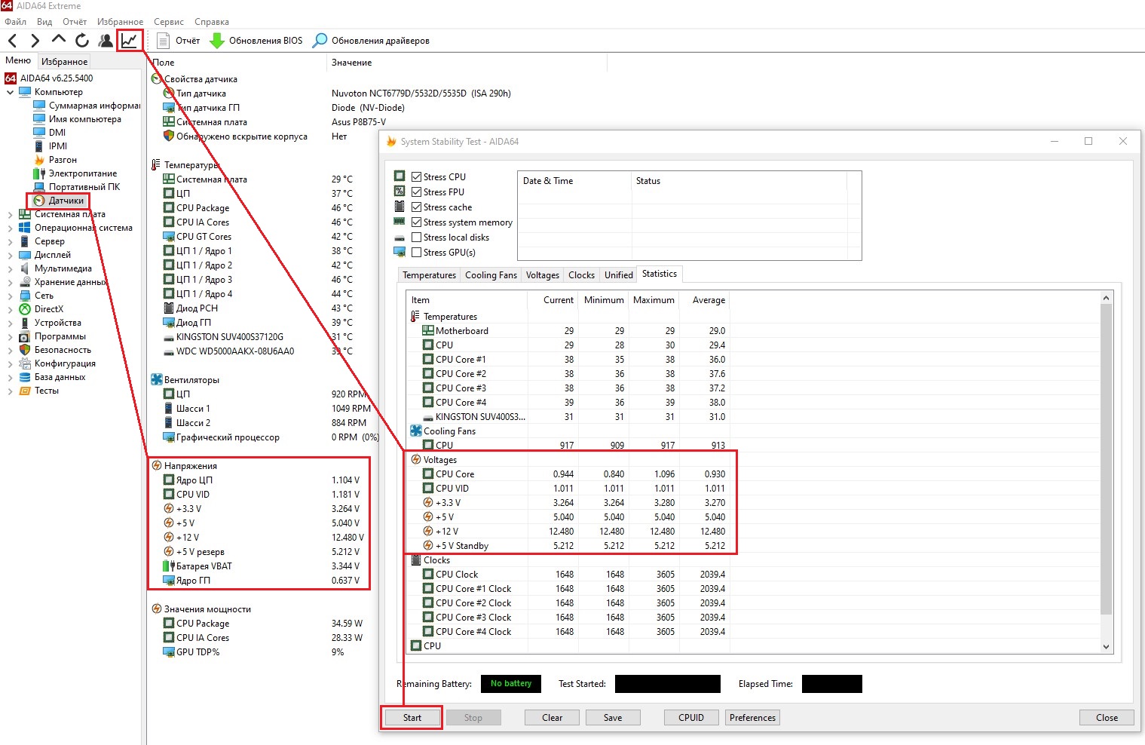The image size is (1145, 745).
Task: Switch to the Unified tab
Action: (x=619, y=275)
